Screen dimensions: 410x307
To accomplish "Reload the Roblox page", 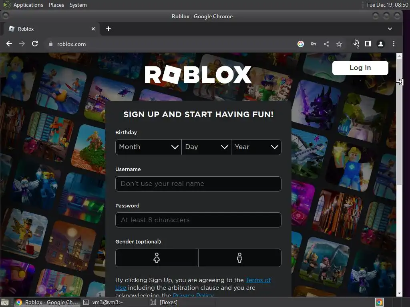I will [35, 44].
